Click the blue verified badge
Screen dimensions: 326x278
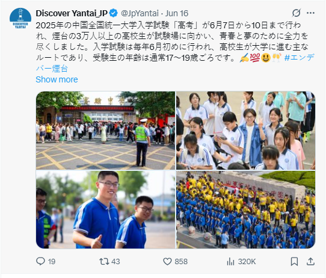point(114,13)
